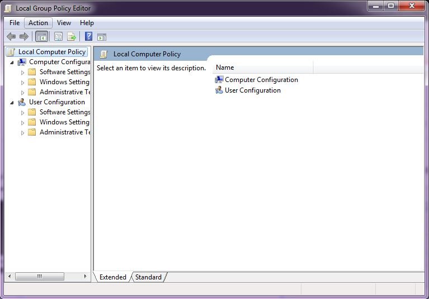Screen dimensions: 429x299
Task: Open the File menu
Action: [15, 23]
